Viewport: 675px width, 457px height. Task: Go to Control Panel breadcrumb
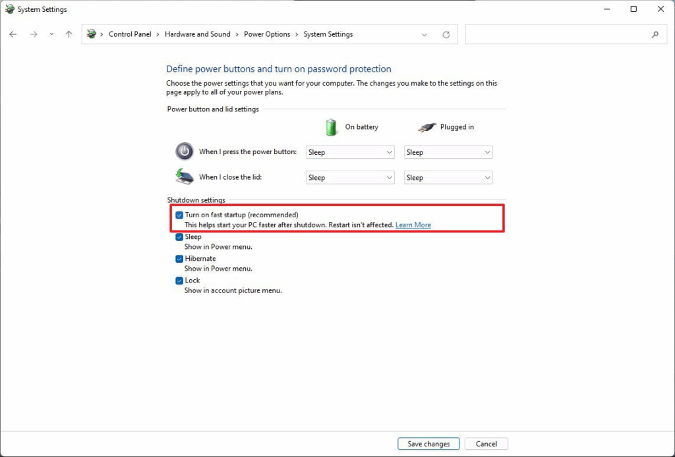[130, 34]
